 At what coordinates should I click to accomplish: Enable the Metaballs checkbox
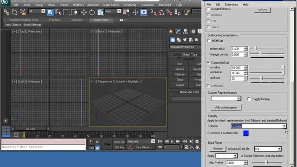point(208,86)
